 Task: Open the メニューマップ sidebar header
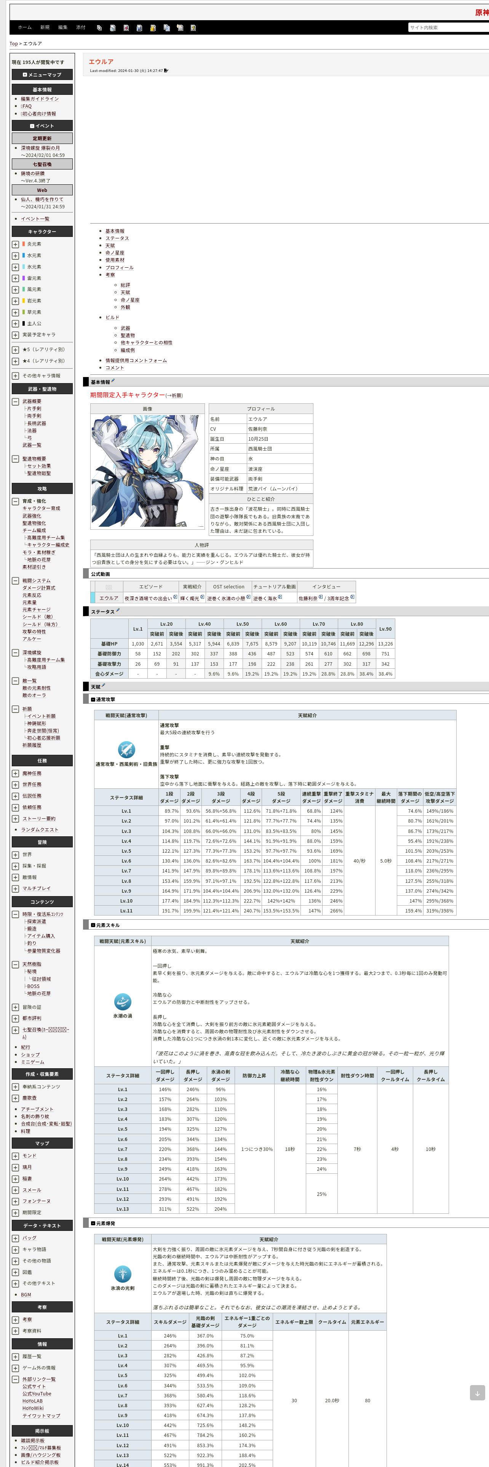42,75
